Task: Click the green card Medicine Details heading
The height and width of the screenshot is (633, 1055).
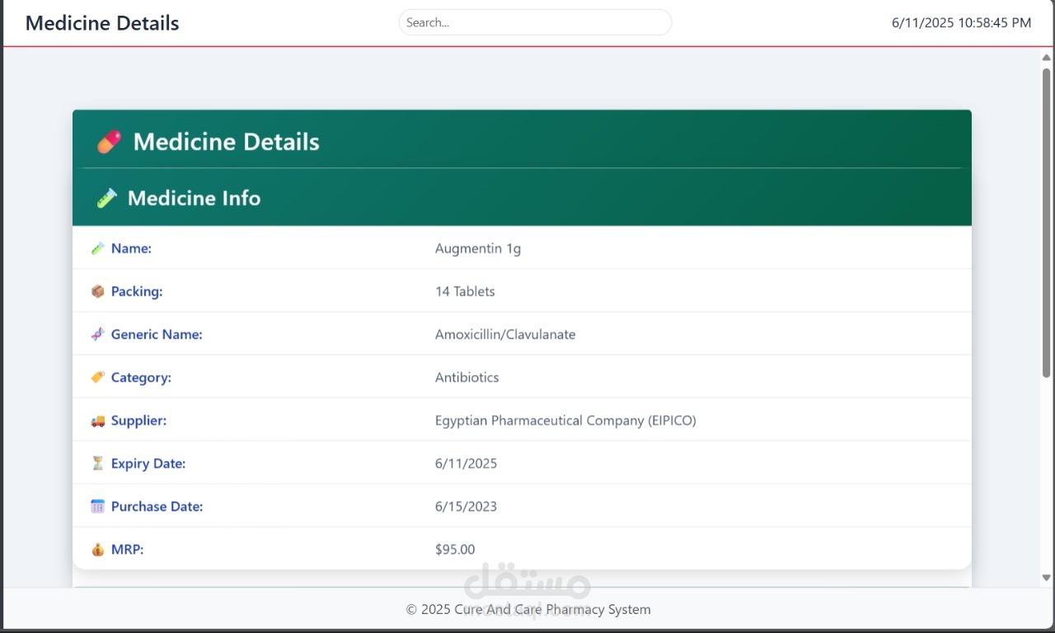Action: point(226,142)
